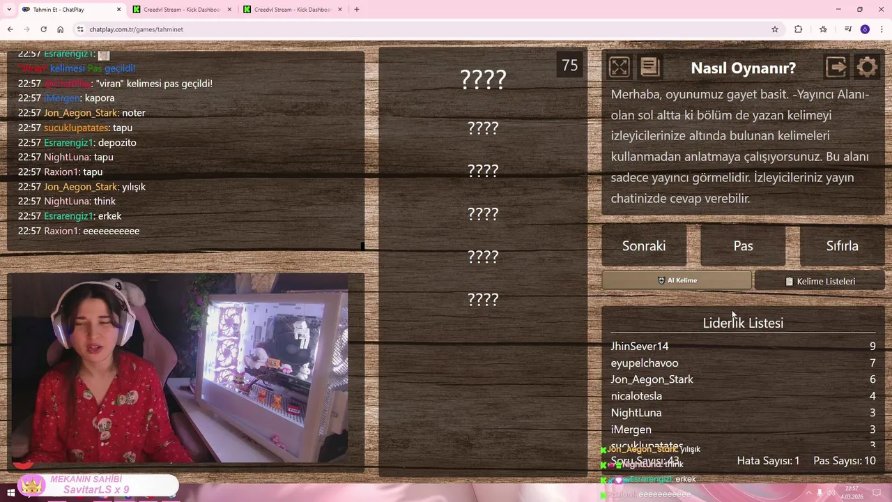
Task: Click the MEKANIN SAHİBİ SavitarLS banner
Action: pos(97,485)
